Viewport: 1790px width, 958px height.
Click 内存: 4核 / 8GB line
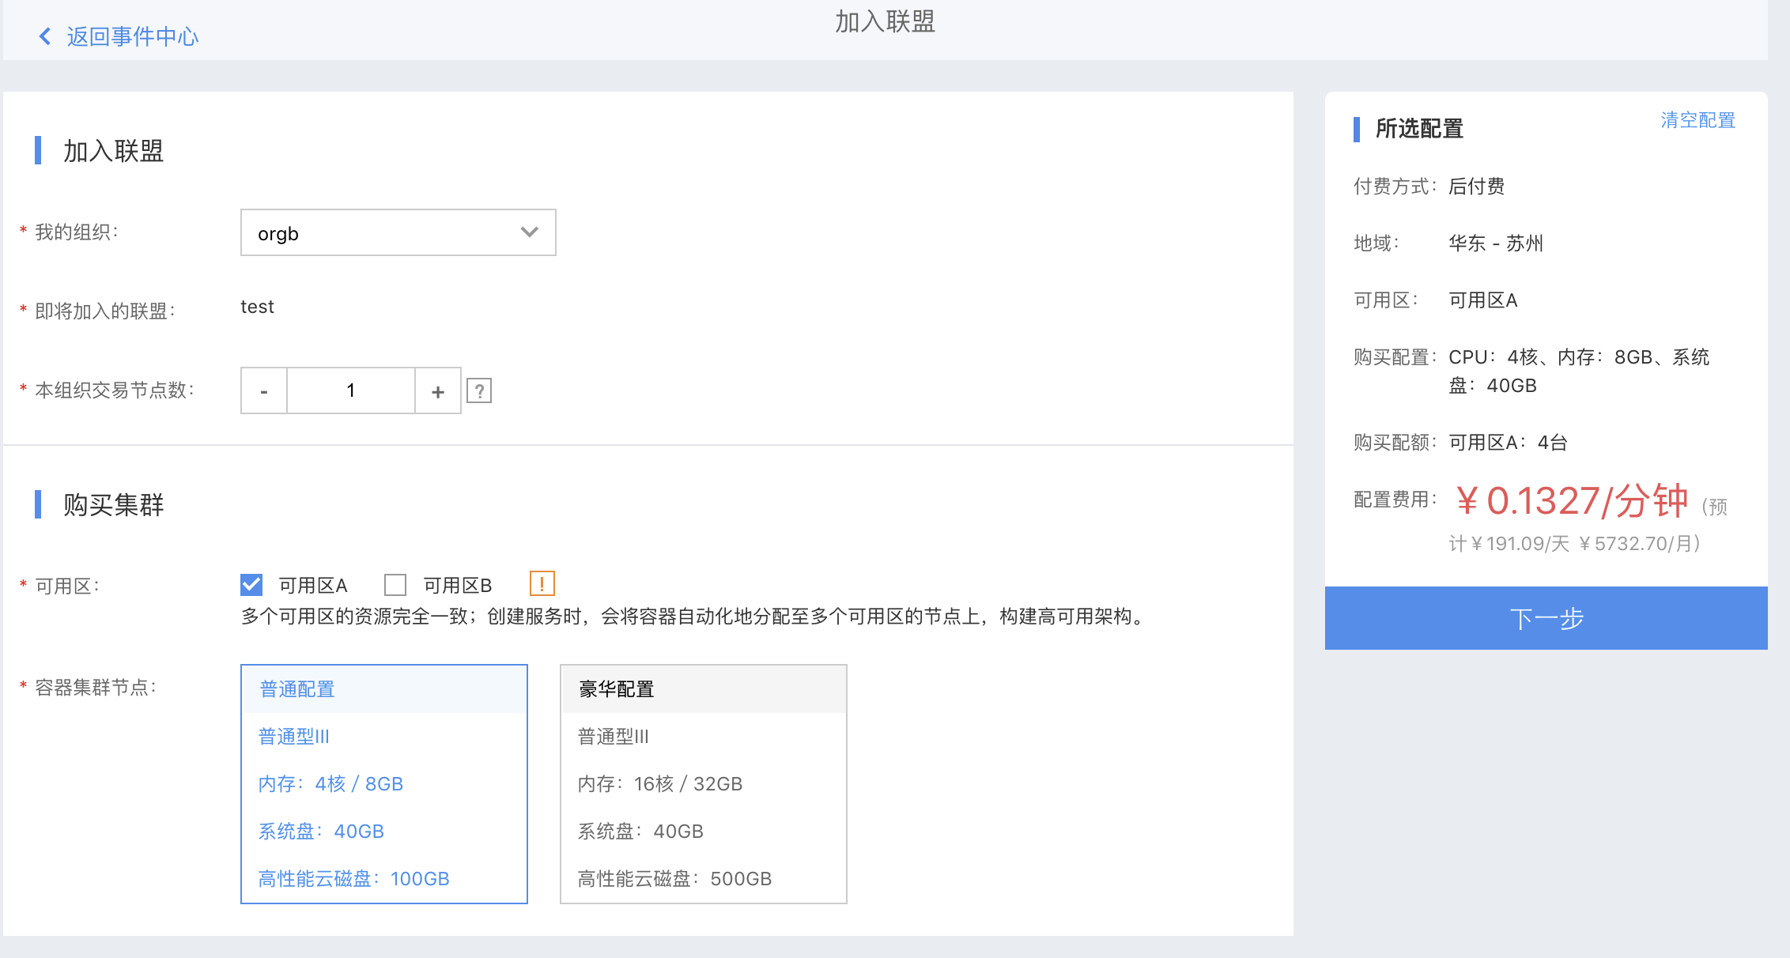[330, 784]
